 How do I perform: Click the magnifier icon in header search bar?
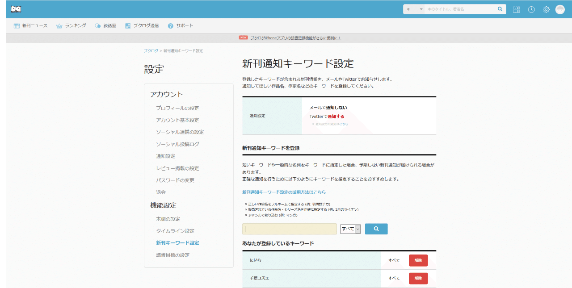(500, 8)
